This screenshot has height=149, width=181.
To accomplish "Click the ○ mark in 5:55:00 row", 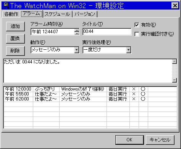I will (143, 94).
